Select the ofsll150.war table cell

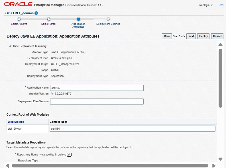(x=28, y=128)
